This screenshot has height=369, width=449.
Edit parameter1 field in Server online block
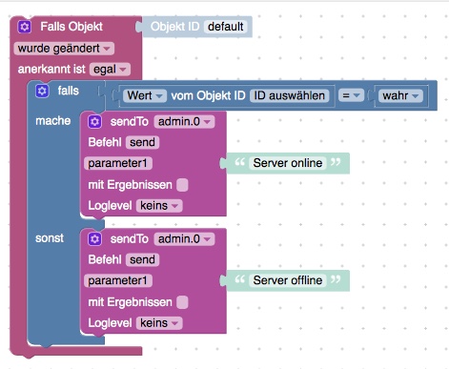point(118,163)
